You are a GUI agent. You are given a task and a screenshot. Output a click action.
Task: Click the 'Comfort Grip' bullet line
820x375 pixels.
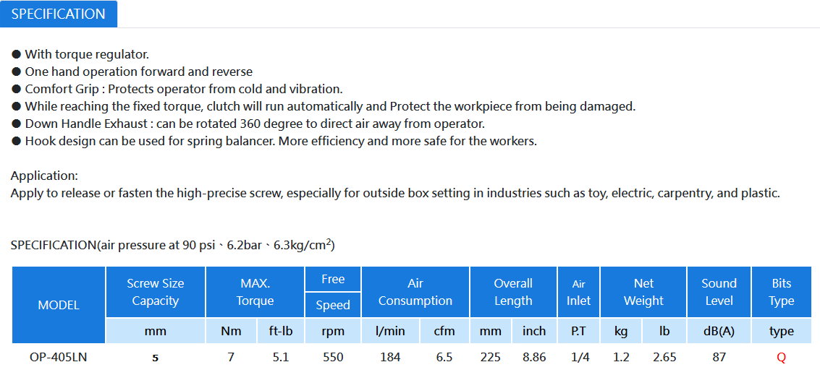(x=177, y=89)
